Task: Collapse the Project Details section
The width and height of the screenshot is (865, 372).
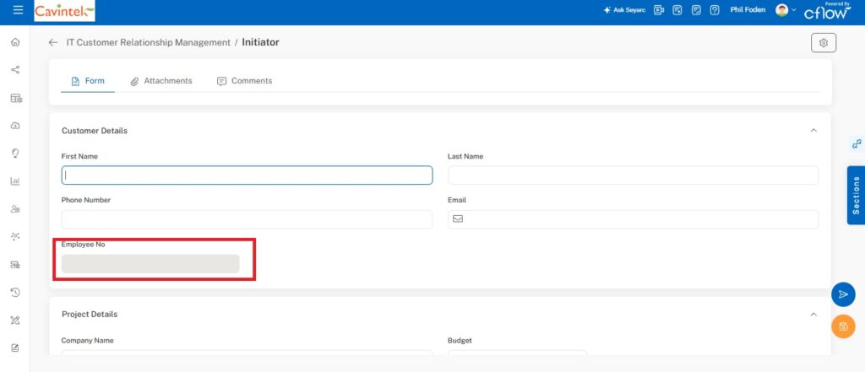Action: pos(813,314)
